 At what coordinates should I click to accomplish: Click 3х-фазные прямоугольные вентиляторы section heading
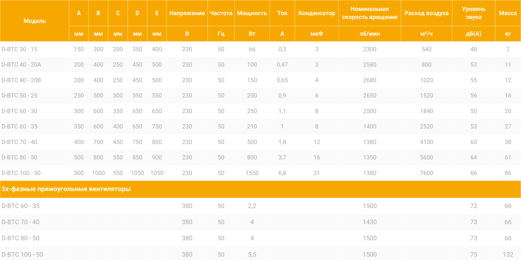(66, 189)
